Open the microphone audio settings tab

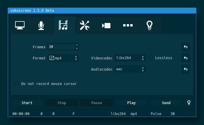(41, 26)
